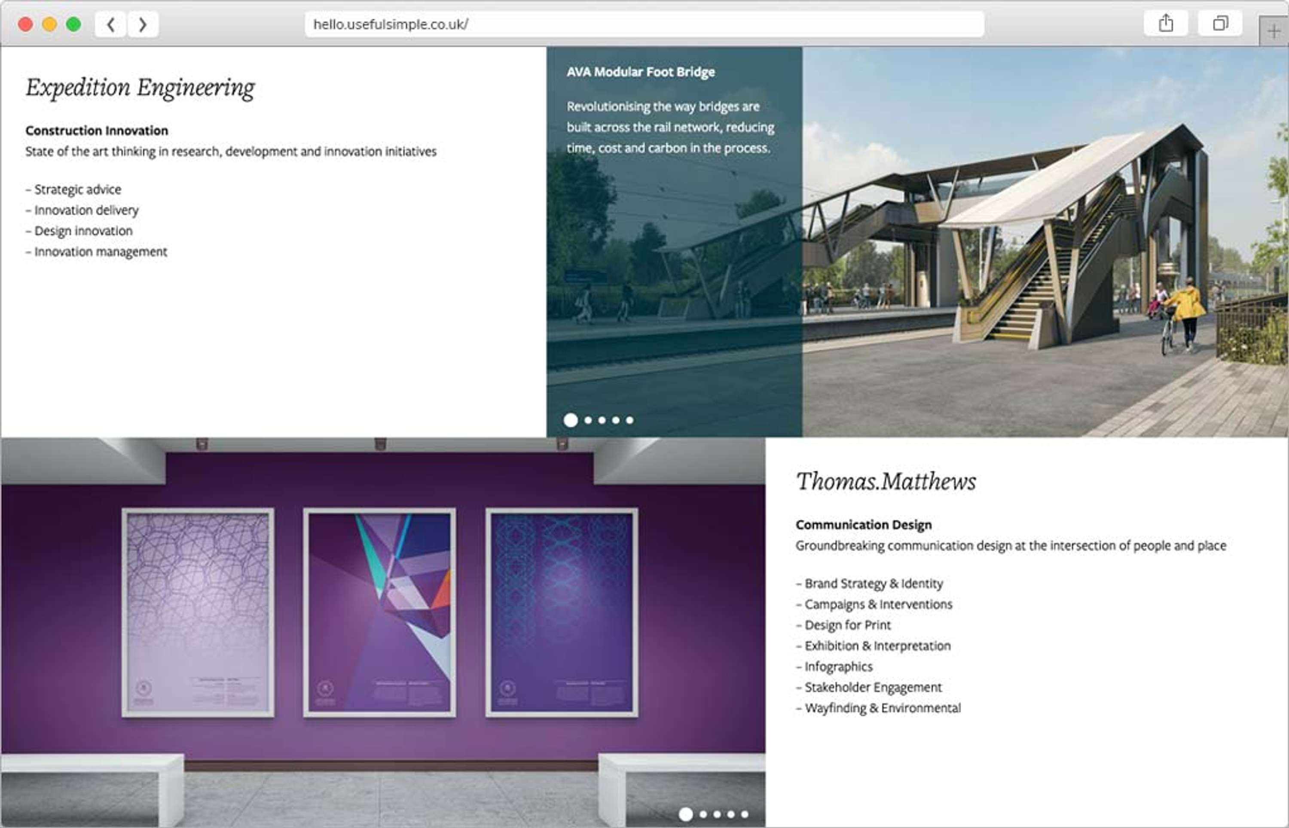Click the Infographics list item
This screenshot has width=1289, height=828.
click(835, 667)
